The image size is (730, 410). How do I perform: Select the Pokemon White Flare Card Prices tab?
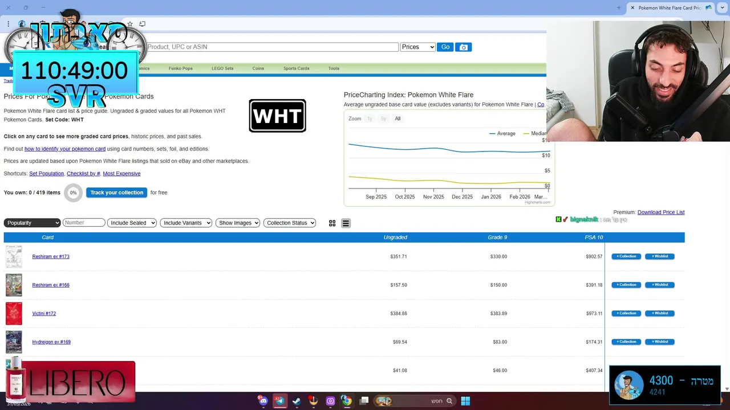coord(671,8)
